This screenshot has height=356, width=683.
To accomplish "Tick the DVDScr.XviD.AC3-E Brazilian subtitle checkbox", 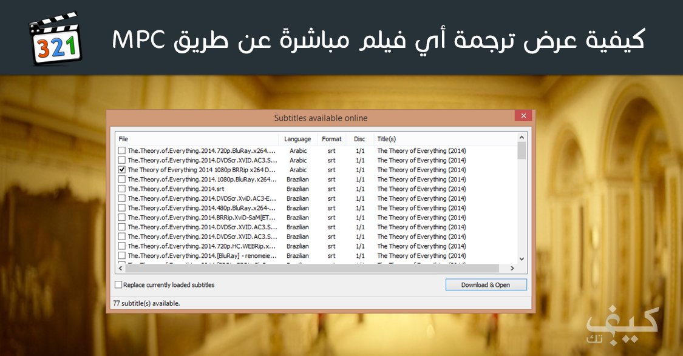I will 122,198.
